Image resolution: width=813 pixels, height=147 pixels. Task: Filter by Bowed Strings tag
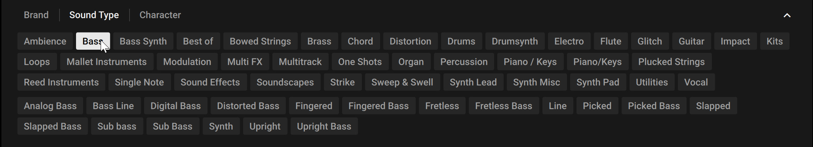(260, 41)
